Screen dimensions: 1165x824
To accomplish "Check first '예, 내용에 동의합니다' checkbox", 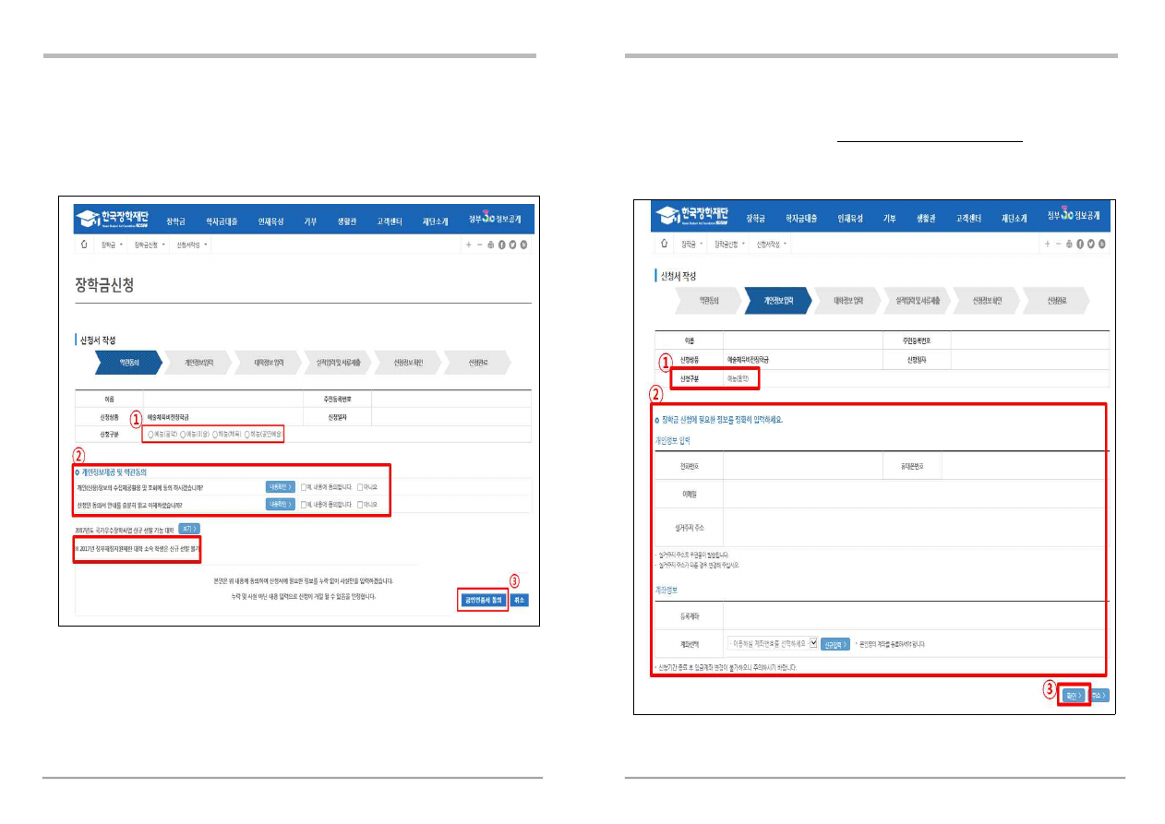I will [x=304, y=486].
